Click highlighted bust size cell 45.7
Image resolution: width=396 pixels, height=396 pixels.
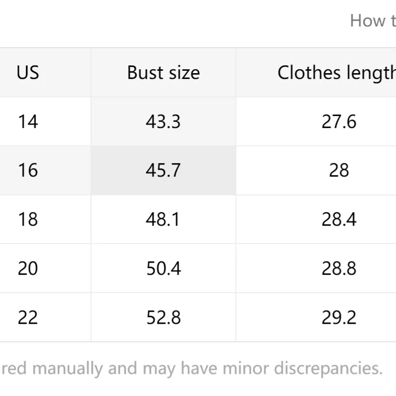tap(163, 170)
